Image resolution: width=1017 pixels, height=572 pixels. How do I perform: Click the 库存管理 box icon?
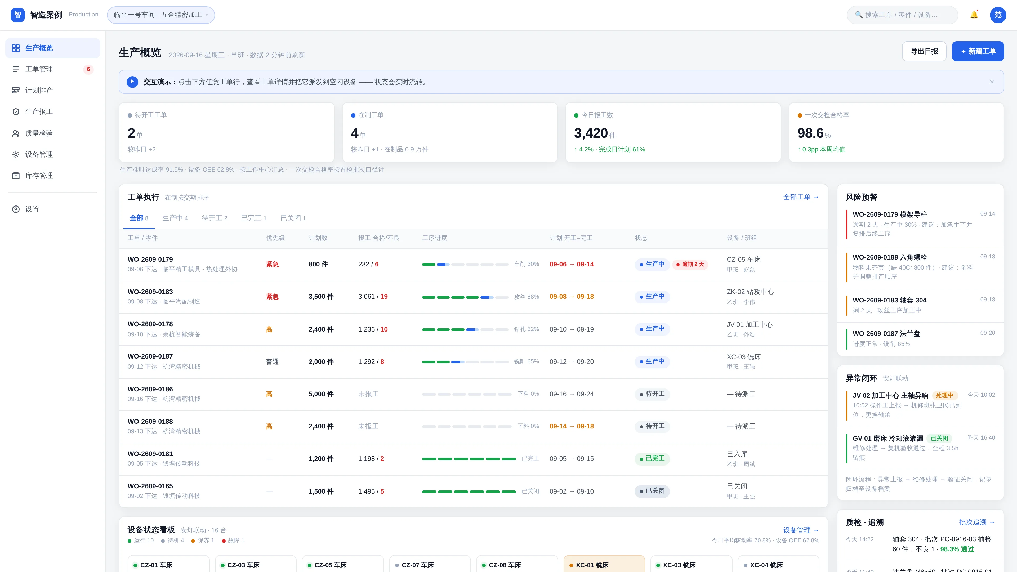pyautogui.click(x=16, y=176)
